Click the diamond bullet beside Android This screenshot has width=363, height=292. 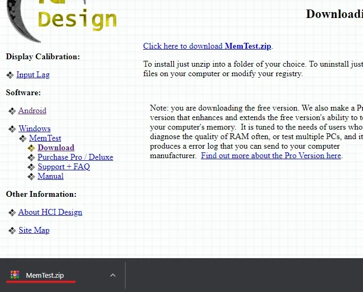pyautogui.click(x=12, y=111)
